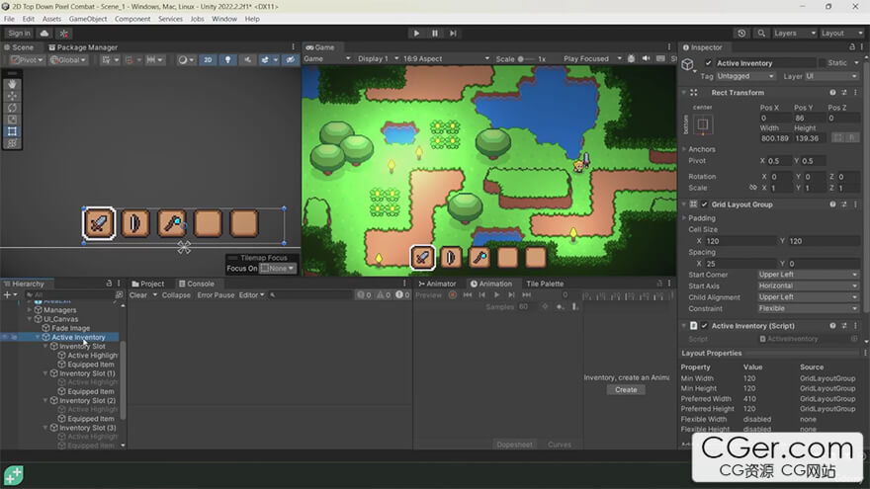Open the cloud services icon
This screenshot has height=489, width=870.
point(44,33)
